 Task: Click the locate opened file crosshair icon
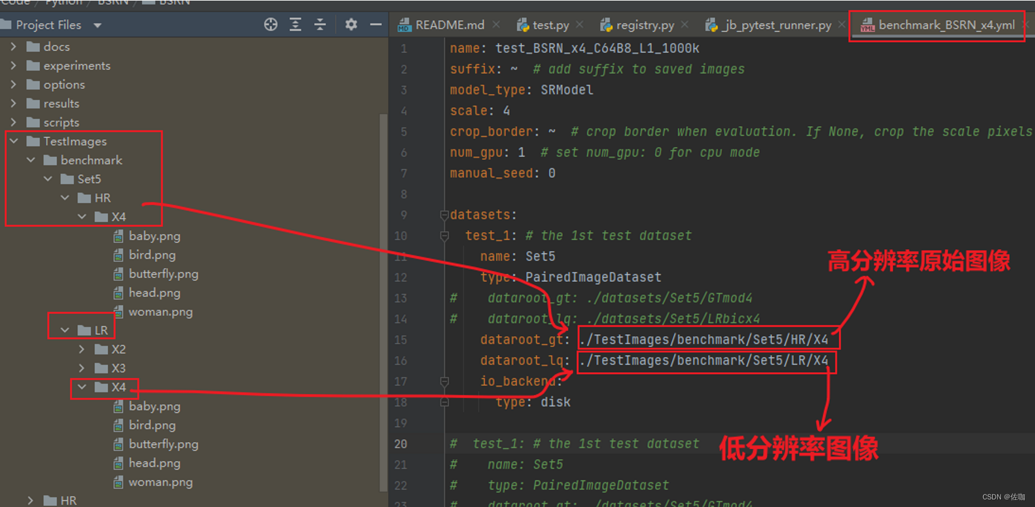coord(271,25)
